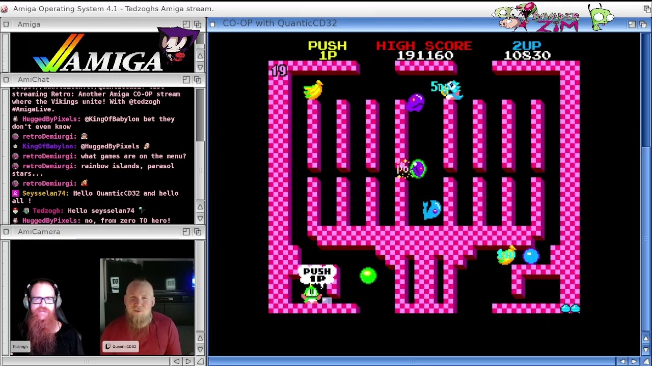Click the AmiChat scroll down arrow
The height and width of the screenshot is (366, 652).
coord(200,219)
